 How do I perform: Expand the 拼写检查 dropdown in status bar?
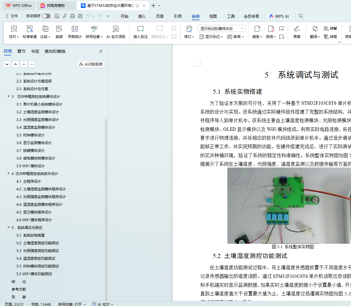(x=85, y=304)
